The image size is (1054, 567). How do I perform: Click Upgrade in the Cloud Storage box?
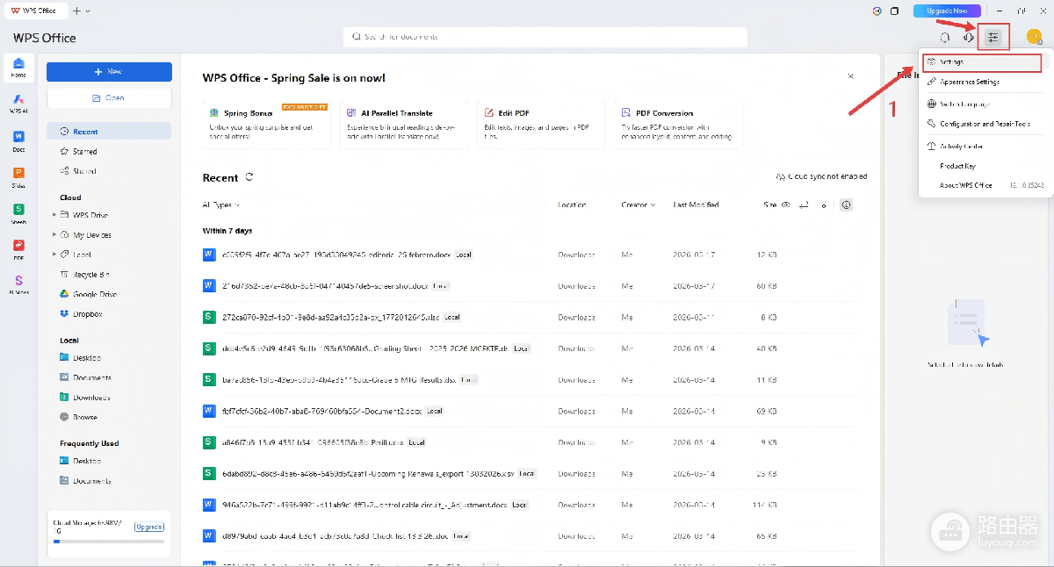(148, 527)
